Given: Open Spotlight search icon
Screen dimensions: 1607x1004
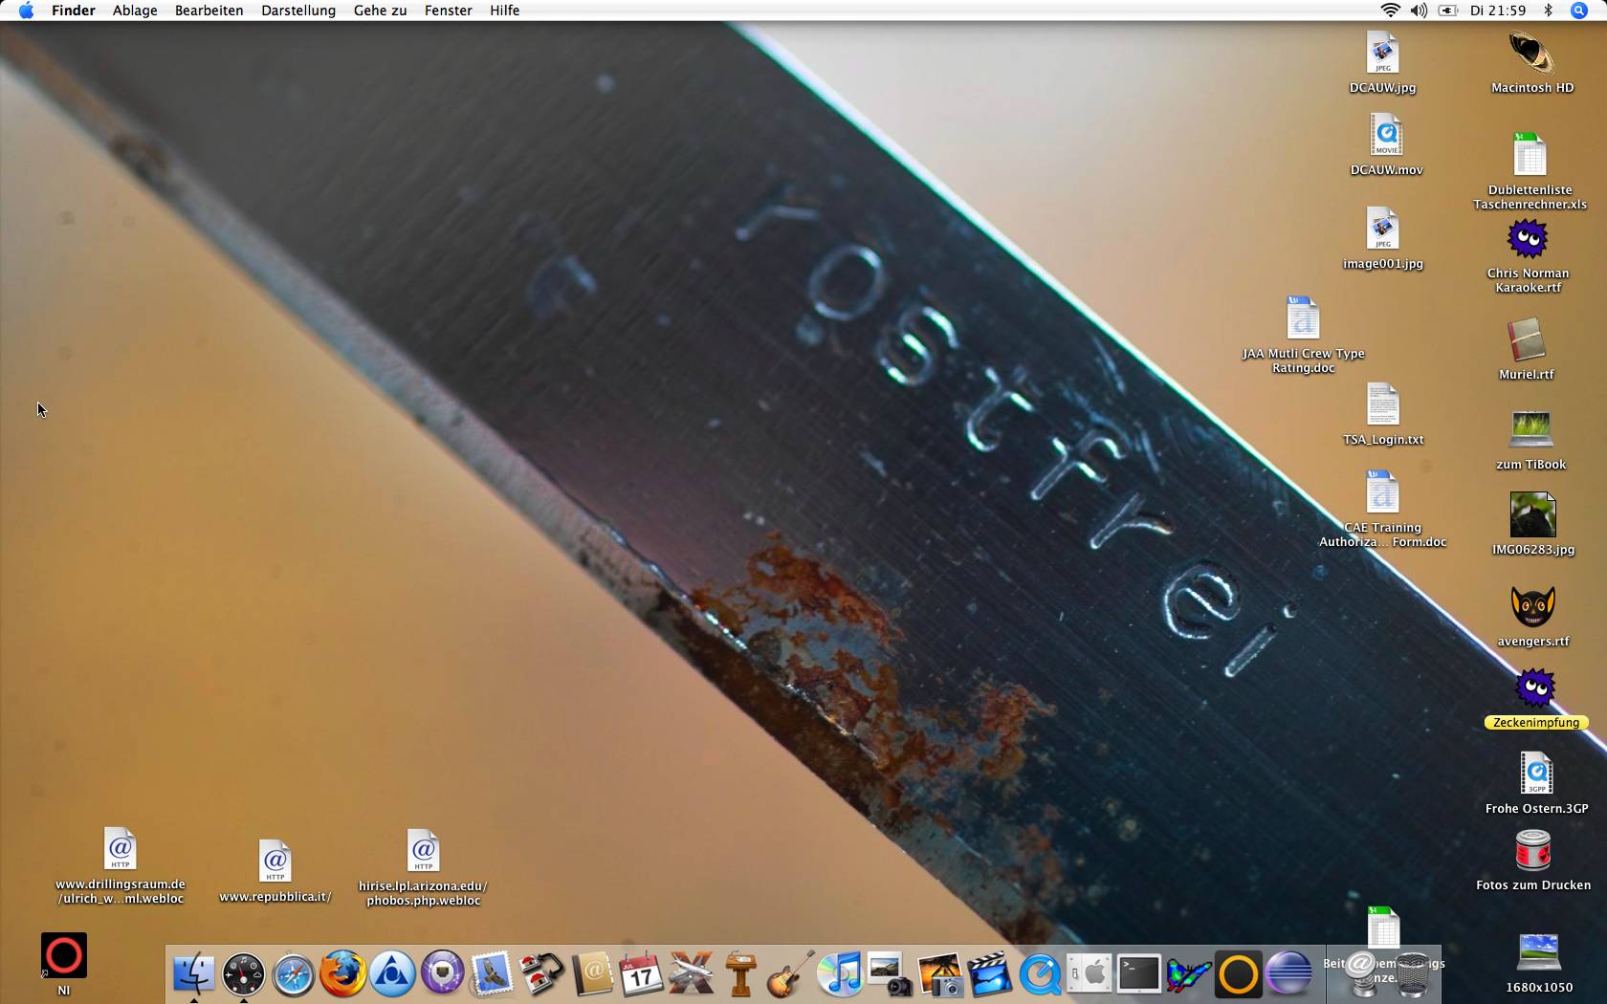Looking at the screenshot, I should pyautogui.click(x=1579, y=11).
